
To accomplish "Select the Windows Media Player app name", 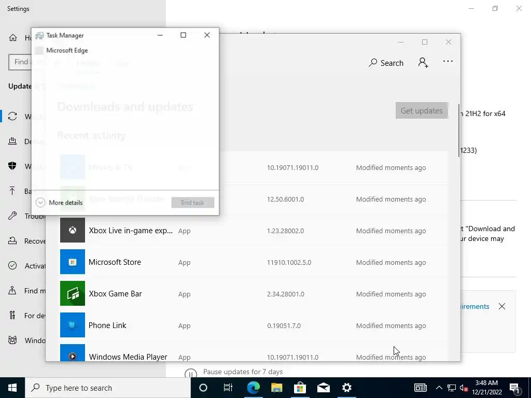I will (128, 357).
